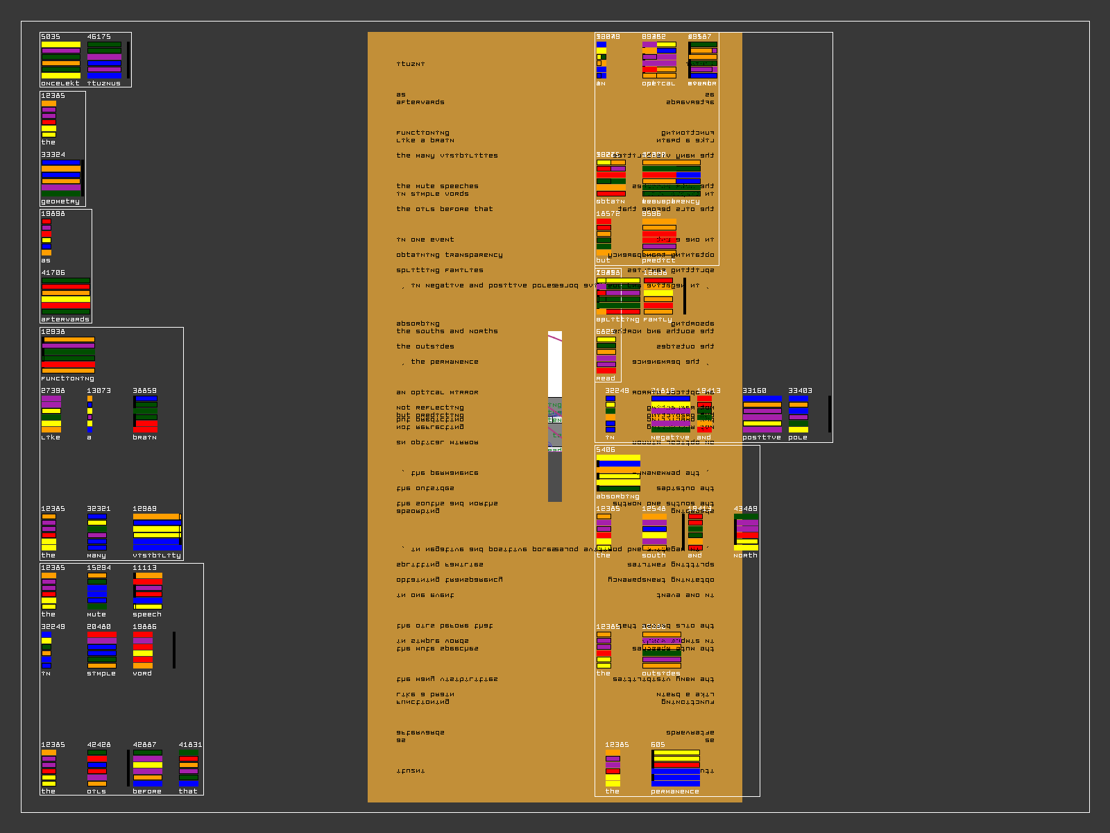
Task: Click the "north" block numbered 43489
Action: pos(746,532)
